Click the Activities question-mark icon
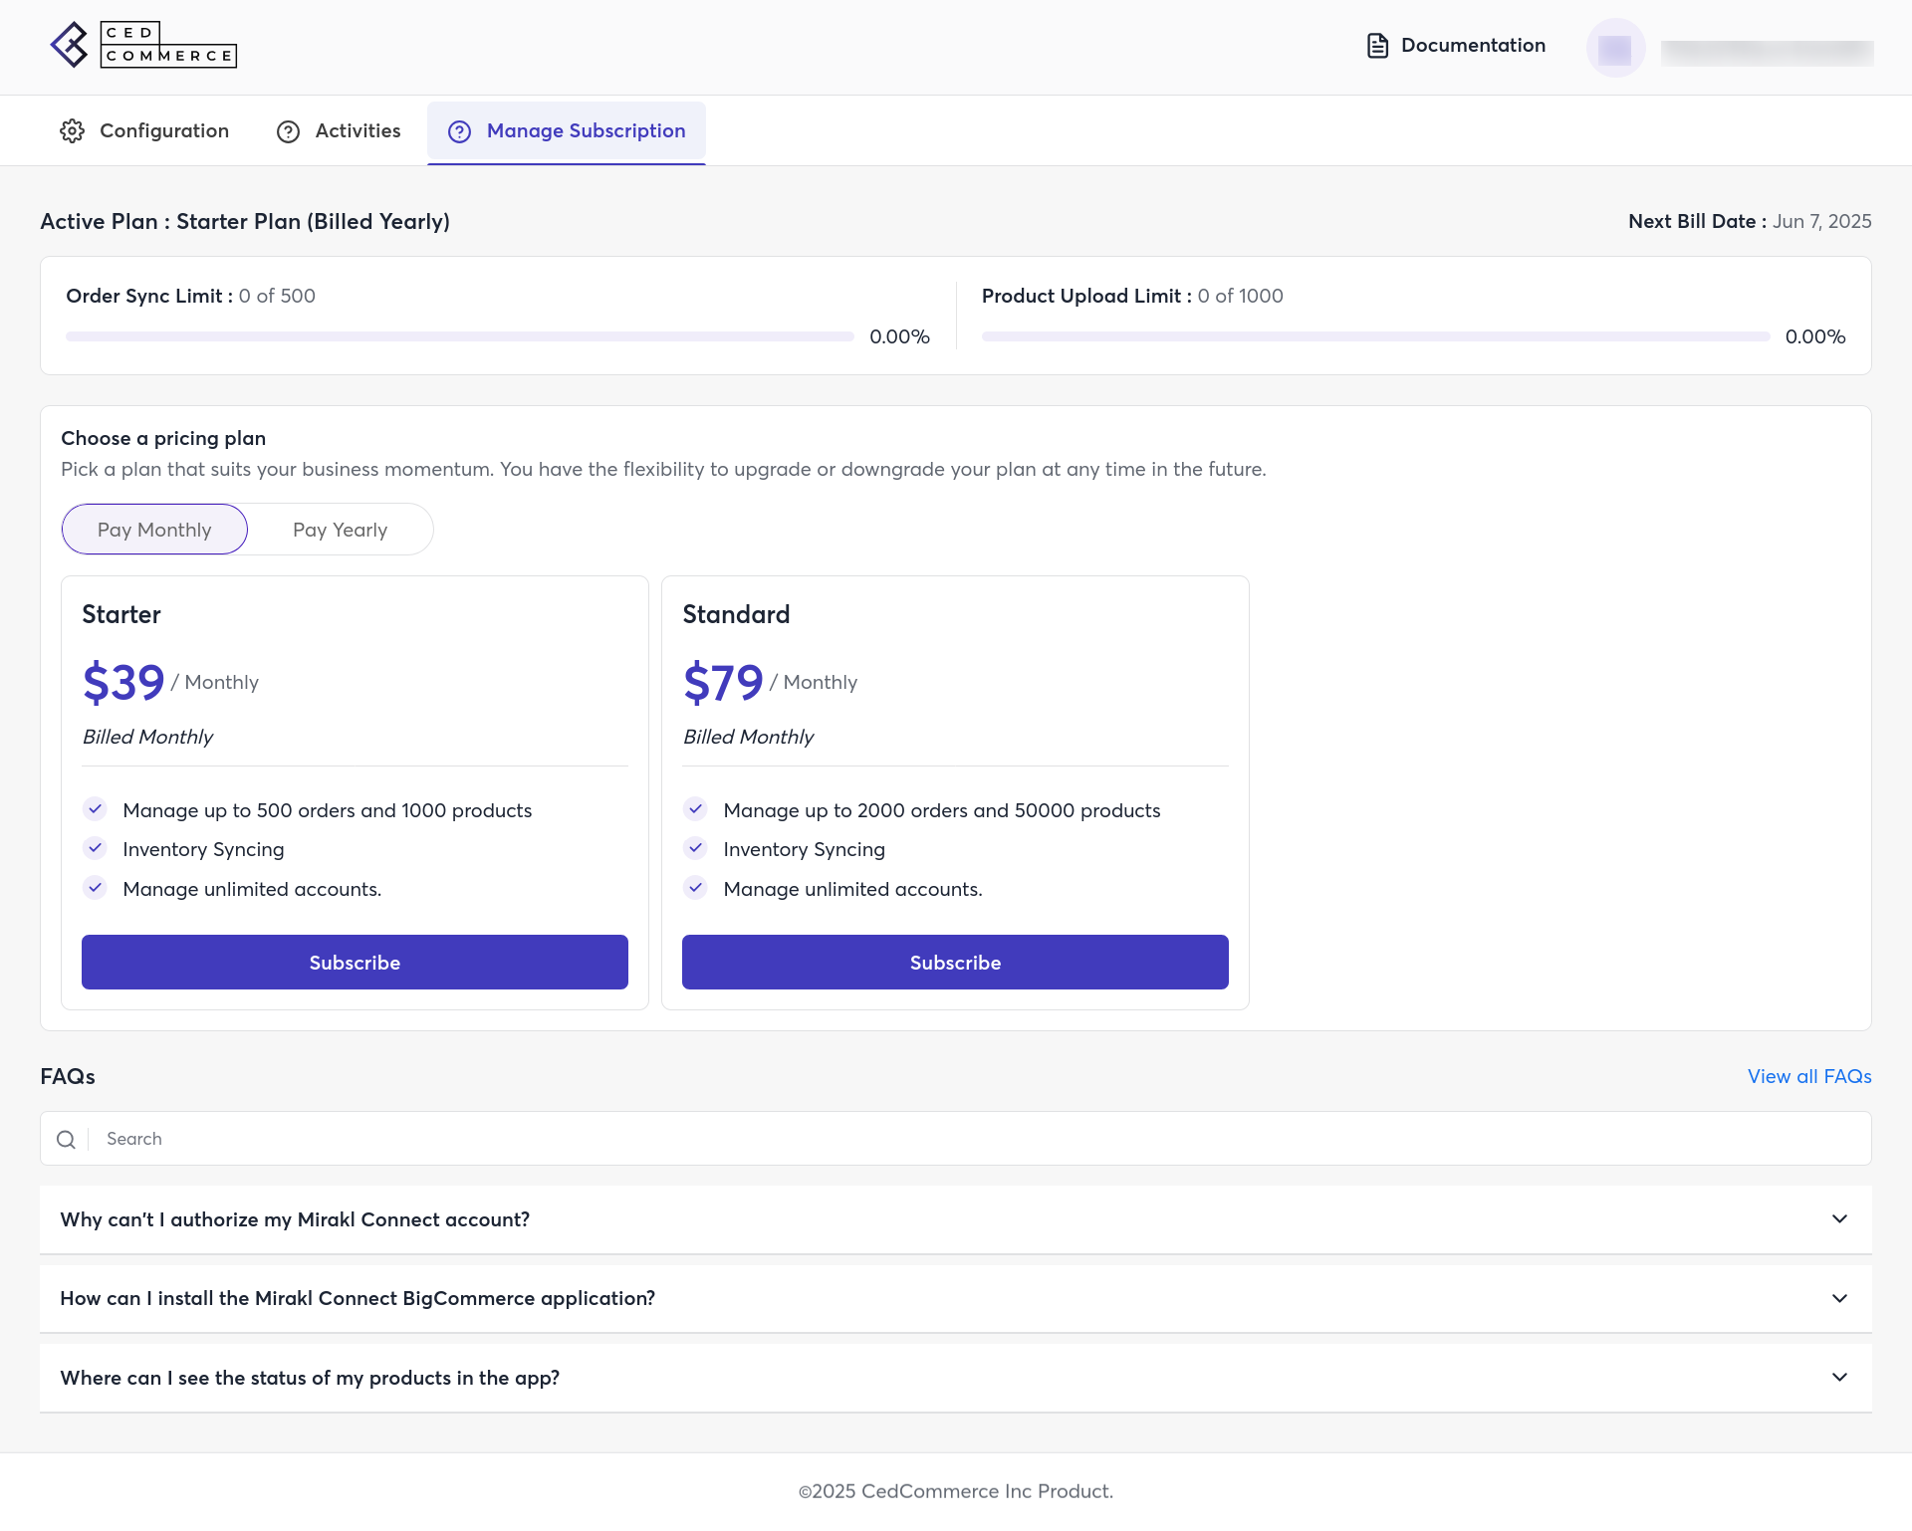The width and height of the screenshot is (1912, 1531). point(288,131)
